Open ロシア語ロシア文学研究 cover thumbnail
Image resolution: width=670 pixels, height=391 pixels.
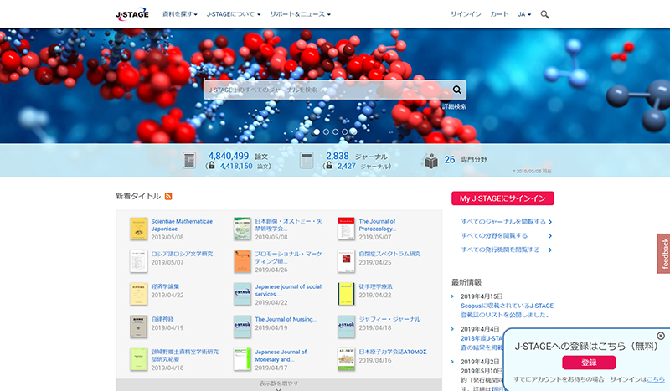[138, 261]
